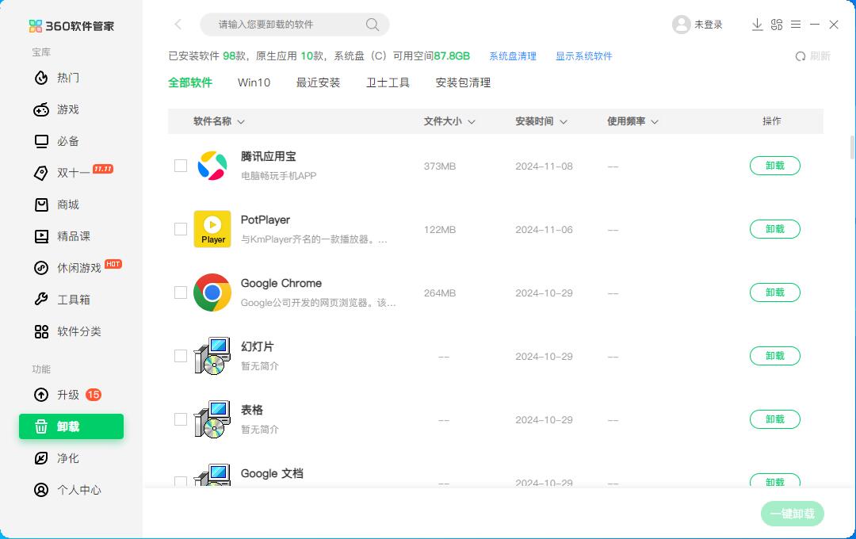Uninstall Google Chrome via 卸载 button
856x539 pixels.
pos(774,292)
